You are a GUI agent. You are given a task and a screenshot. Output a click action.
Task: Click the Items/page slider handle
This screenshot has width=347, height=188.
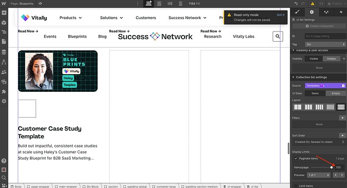[x=331, y=167]
